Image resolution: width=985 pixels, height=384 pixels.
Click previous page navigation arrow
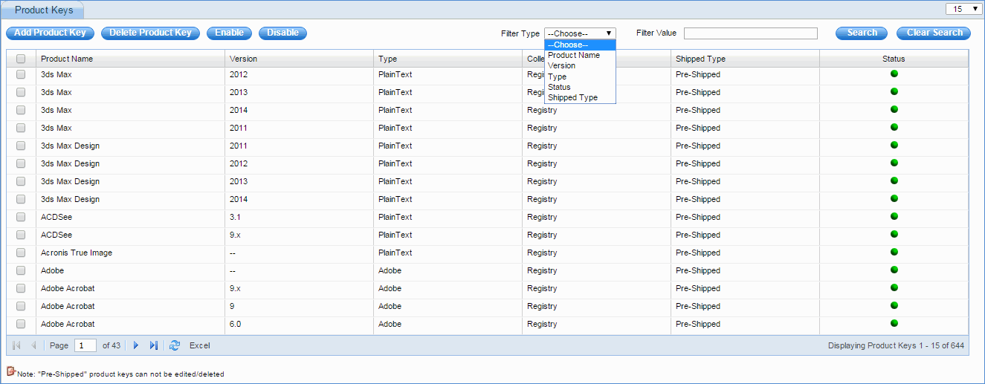[x=33, y=345]
